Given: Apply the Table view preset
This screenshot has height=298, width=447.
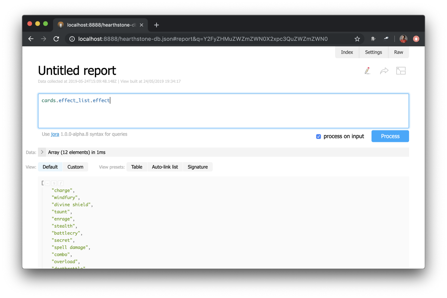Looking at the screenshot, I should point(137,167).
